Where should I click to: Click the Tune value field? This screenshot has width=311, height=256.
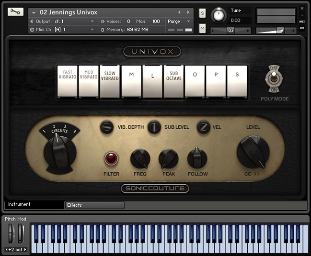[x=236, y=21]
